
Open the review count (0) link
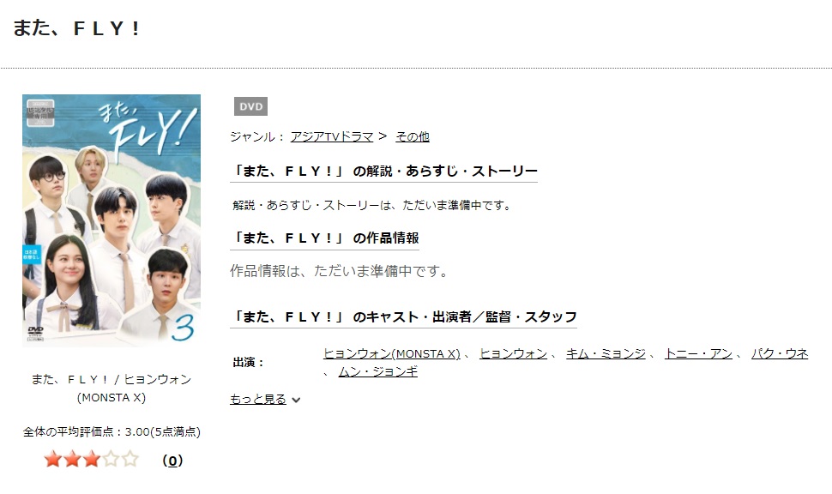tap(172, 461)
